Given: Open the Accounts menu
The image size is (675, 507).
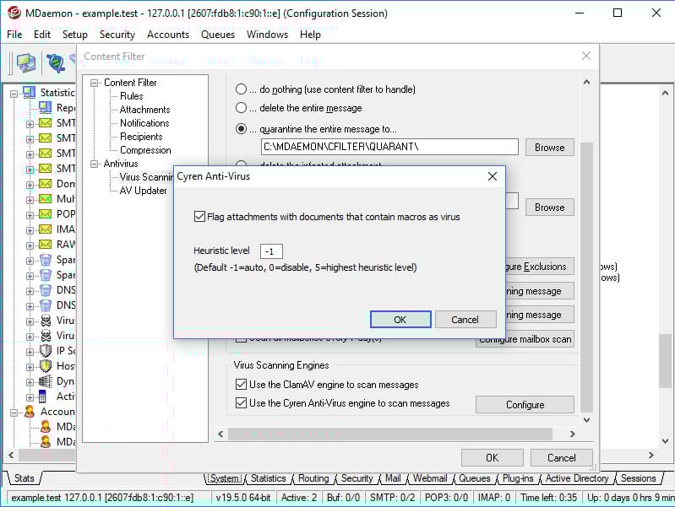Looking at the screenshot, I should pos(168,35).
